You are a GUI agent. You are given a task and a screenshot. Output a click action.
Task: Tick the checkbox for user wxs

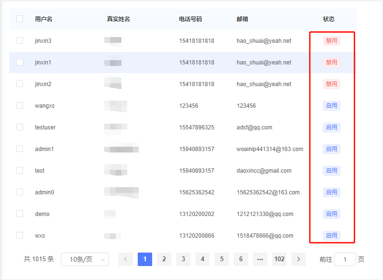coord(20,235)
